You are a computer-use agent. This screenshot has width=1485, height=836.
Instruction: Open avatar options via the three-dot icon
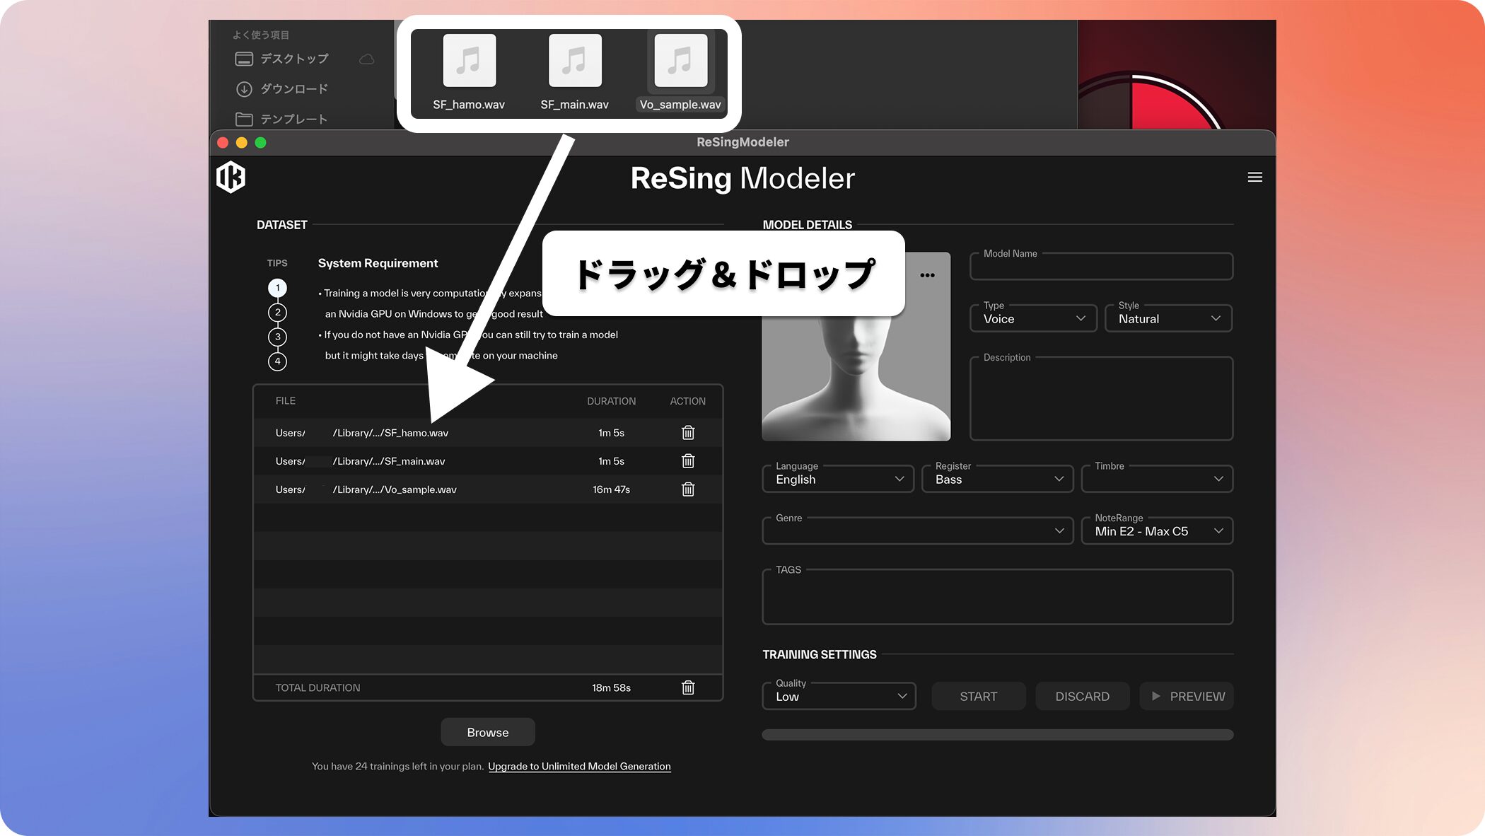pyautogui.click(x=928, y=274)
